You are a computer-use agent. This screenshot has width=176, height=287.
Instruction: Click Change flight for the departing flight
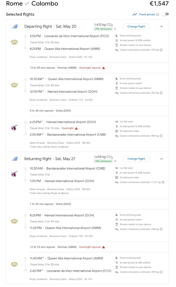136,26
